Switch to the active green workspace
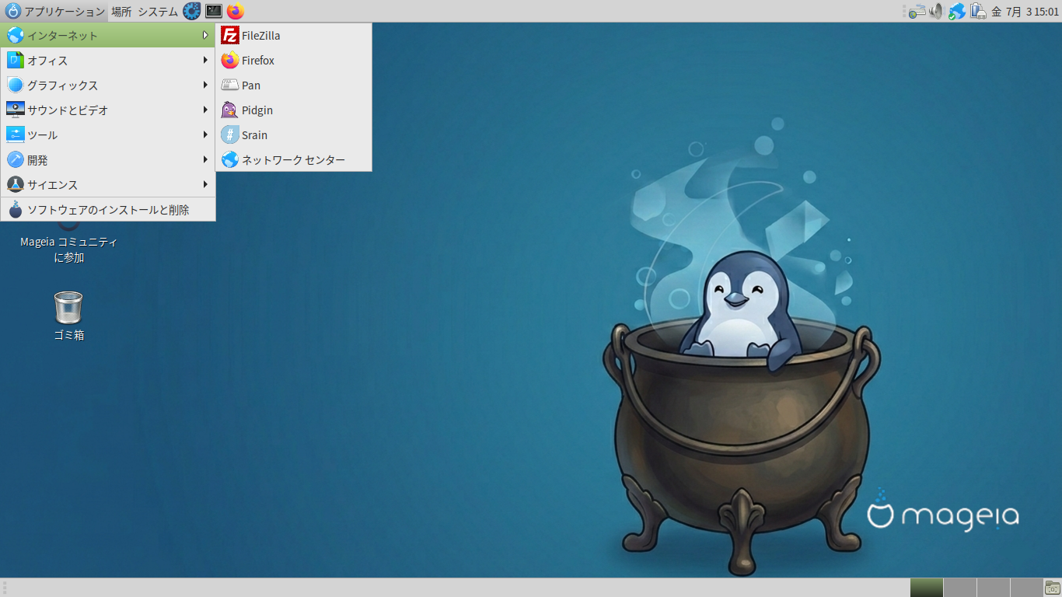Screen dimensions: 1062x597 coord(927,588)
